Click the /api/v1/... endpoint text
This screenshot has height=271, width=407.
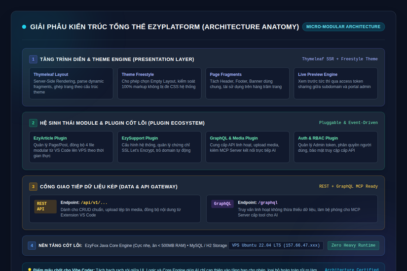coord(94,203)
